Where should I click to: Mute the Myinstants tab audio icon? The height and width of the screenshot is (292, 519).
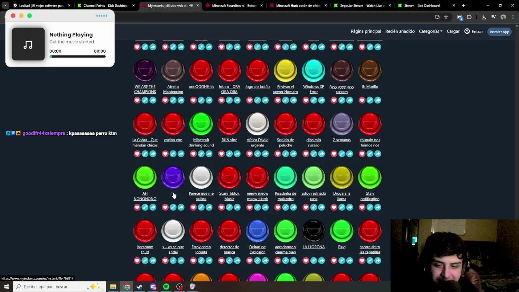point(191,6)
